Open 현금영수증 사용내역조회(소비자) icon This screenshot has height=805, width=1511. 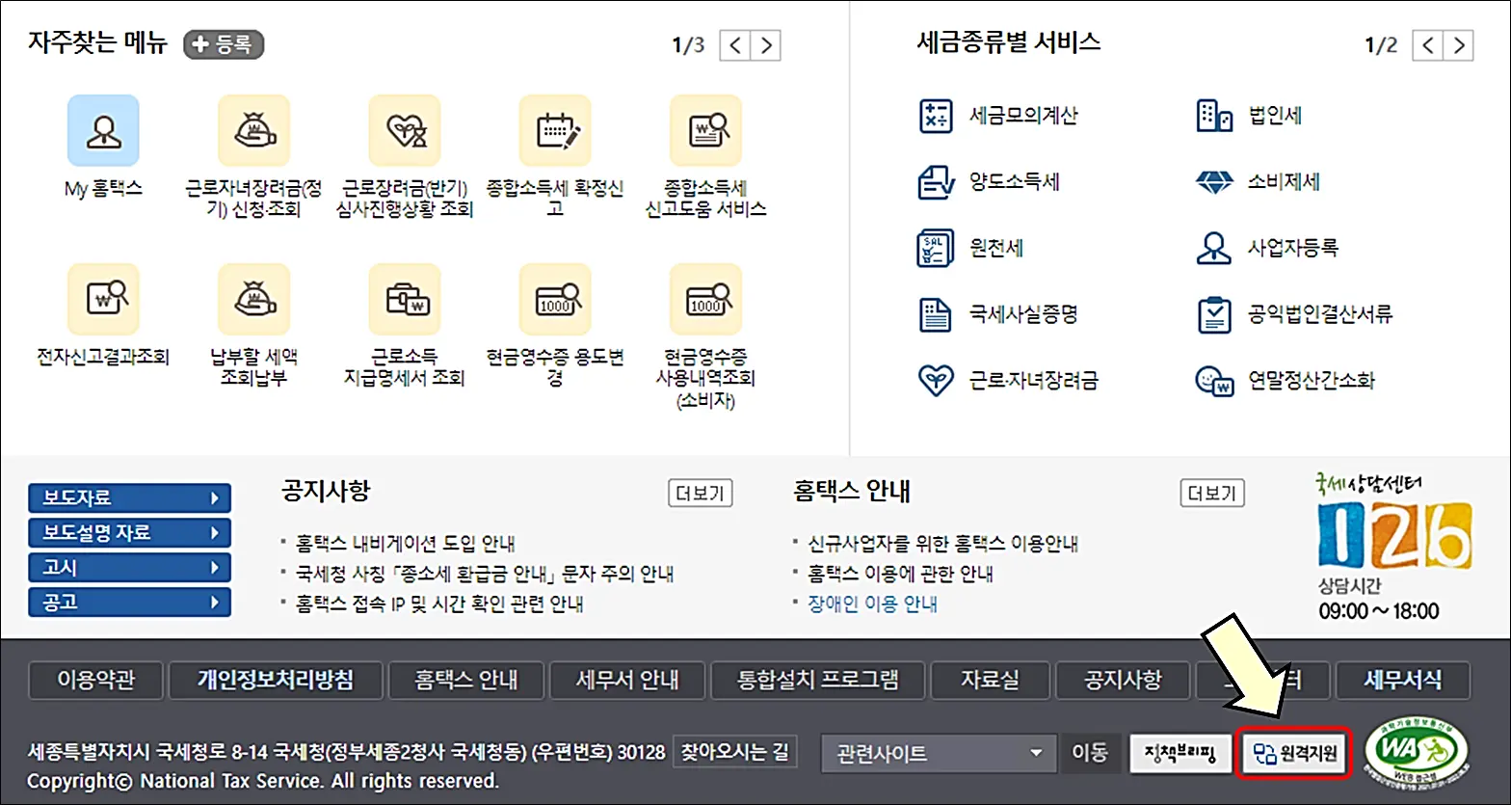[x=705, y=299]
